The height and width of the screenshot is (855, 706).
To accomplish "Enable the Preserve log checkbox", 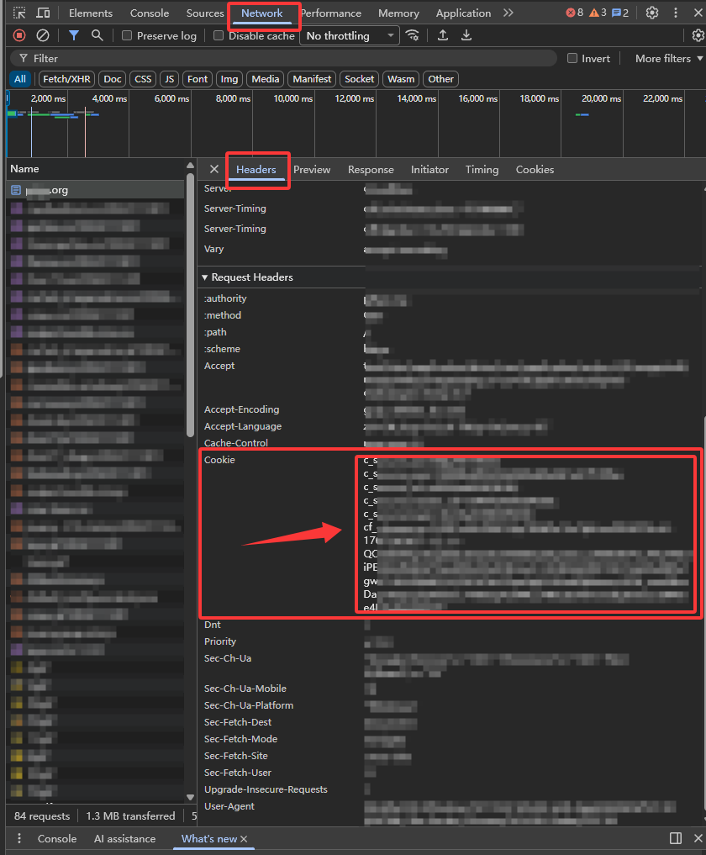I will [x=127, y=36].
